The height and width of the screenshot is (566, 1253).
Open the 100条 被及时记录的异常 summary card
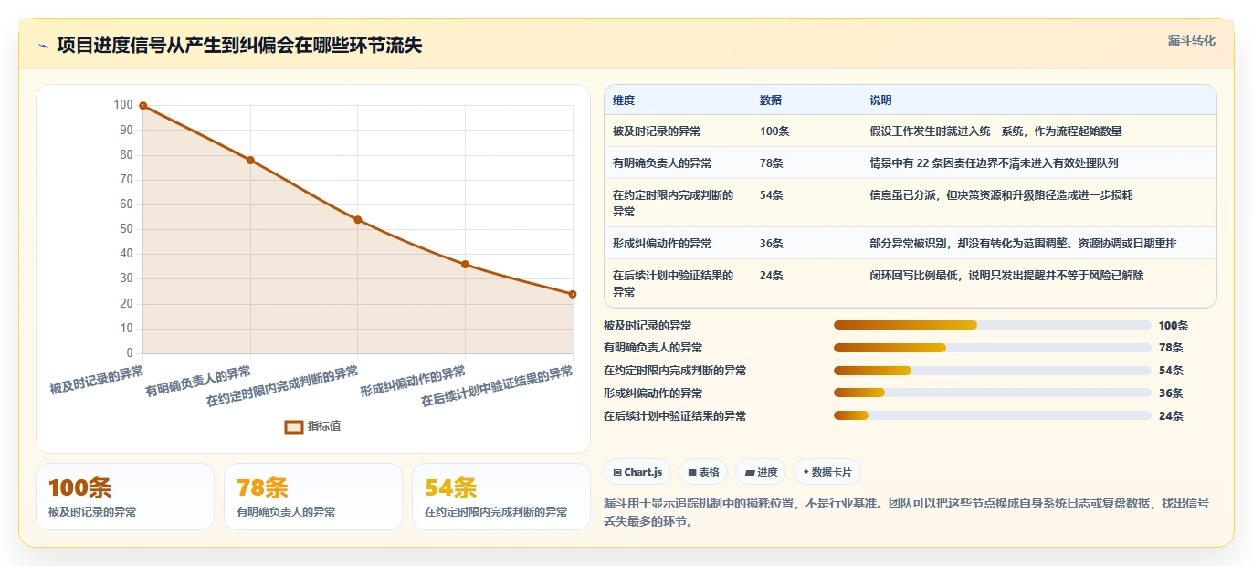[125, 497]
